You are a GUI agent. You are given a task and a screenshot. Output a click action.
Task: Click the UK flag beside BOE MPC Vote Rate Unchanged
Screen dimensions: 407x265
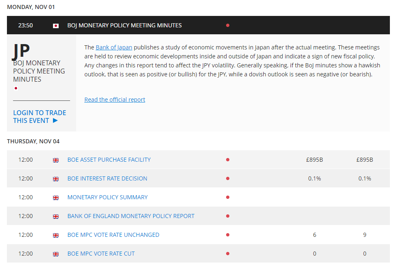[x=56, y=235]
